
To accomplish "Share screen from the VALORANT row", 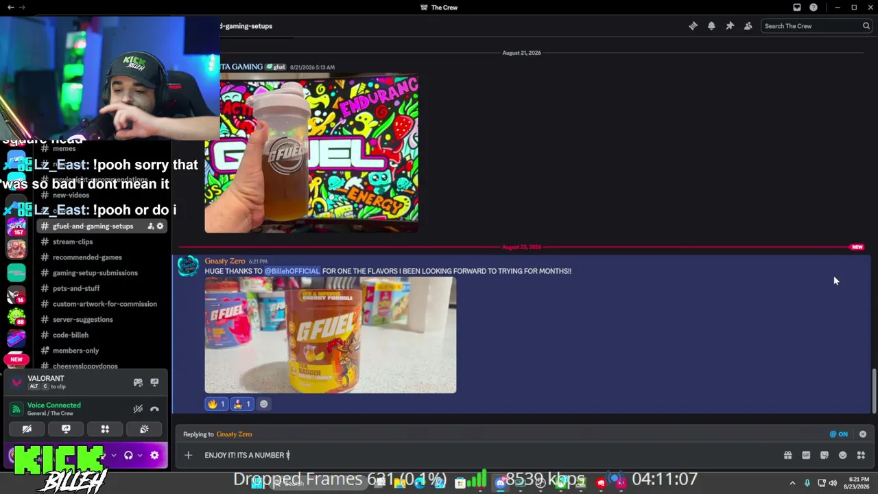I will [154, 382].
